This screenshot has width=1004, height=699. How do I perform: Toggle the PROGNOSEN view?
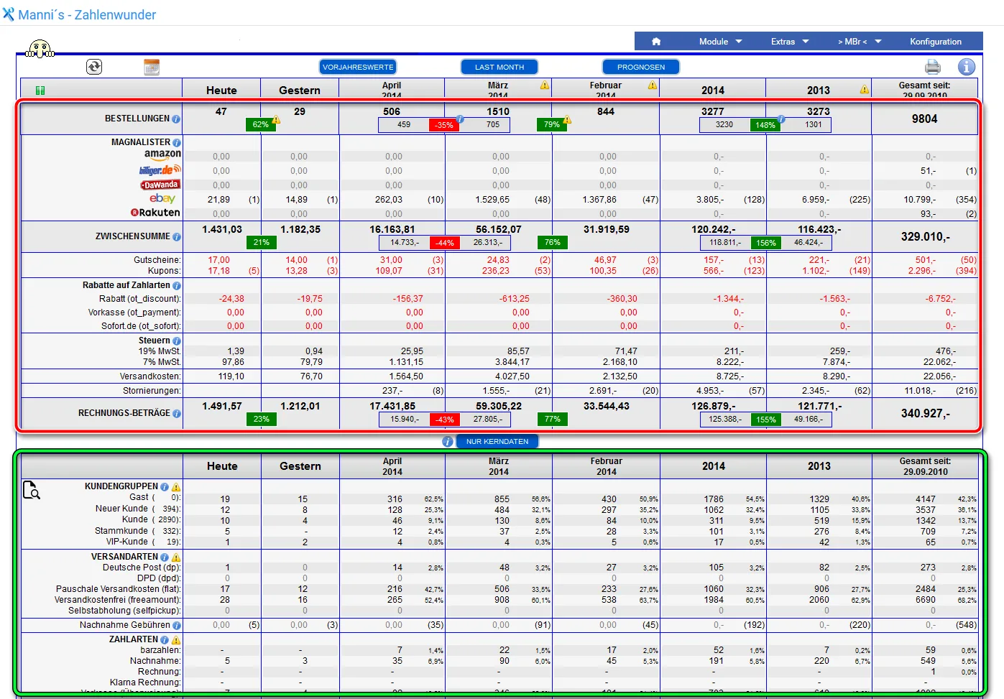pyautogui.click(x=641, y=67)
